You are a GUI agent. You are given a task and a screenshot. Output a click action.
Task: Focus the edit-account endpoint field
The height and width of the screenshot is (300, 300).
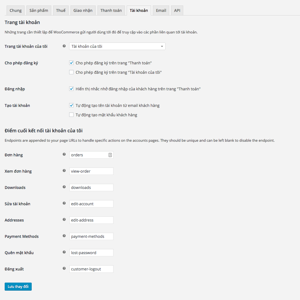click(x=91, y=204)
